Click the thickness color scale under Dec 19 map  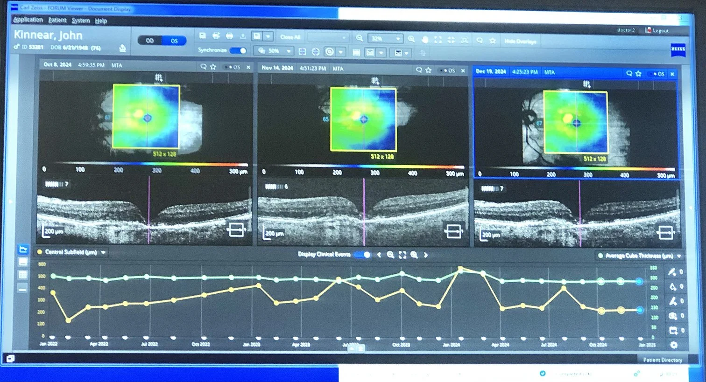click(x=577, y=169)
